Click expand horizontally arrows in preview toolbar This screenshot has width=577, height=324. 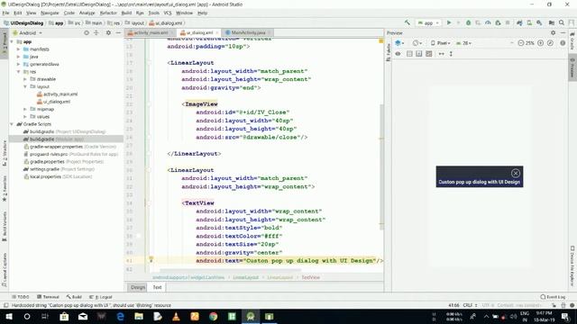tap(441, 54)
